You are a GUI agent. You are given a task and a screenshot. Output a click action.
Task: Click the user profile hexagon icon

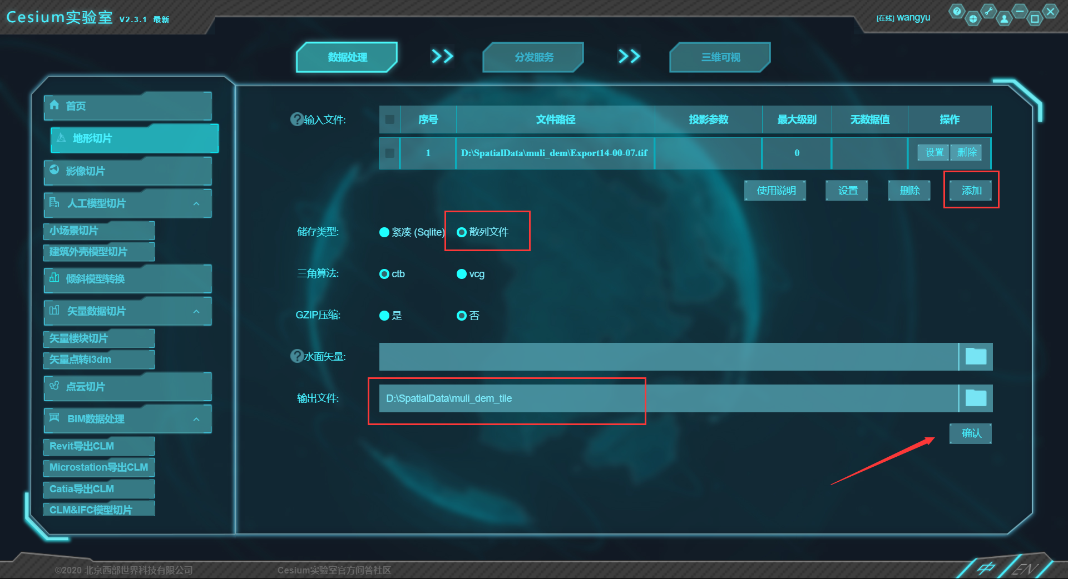click(x=1004, y=19)
